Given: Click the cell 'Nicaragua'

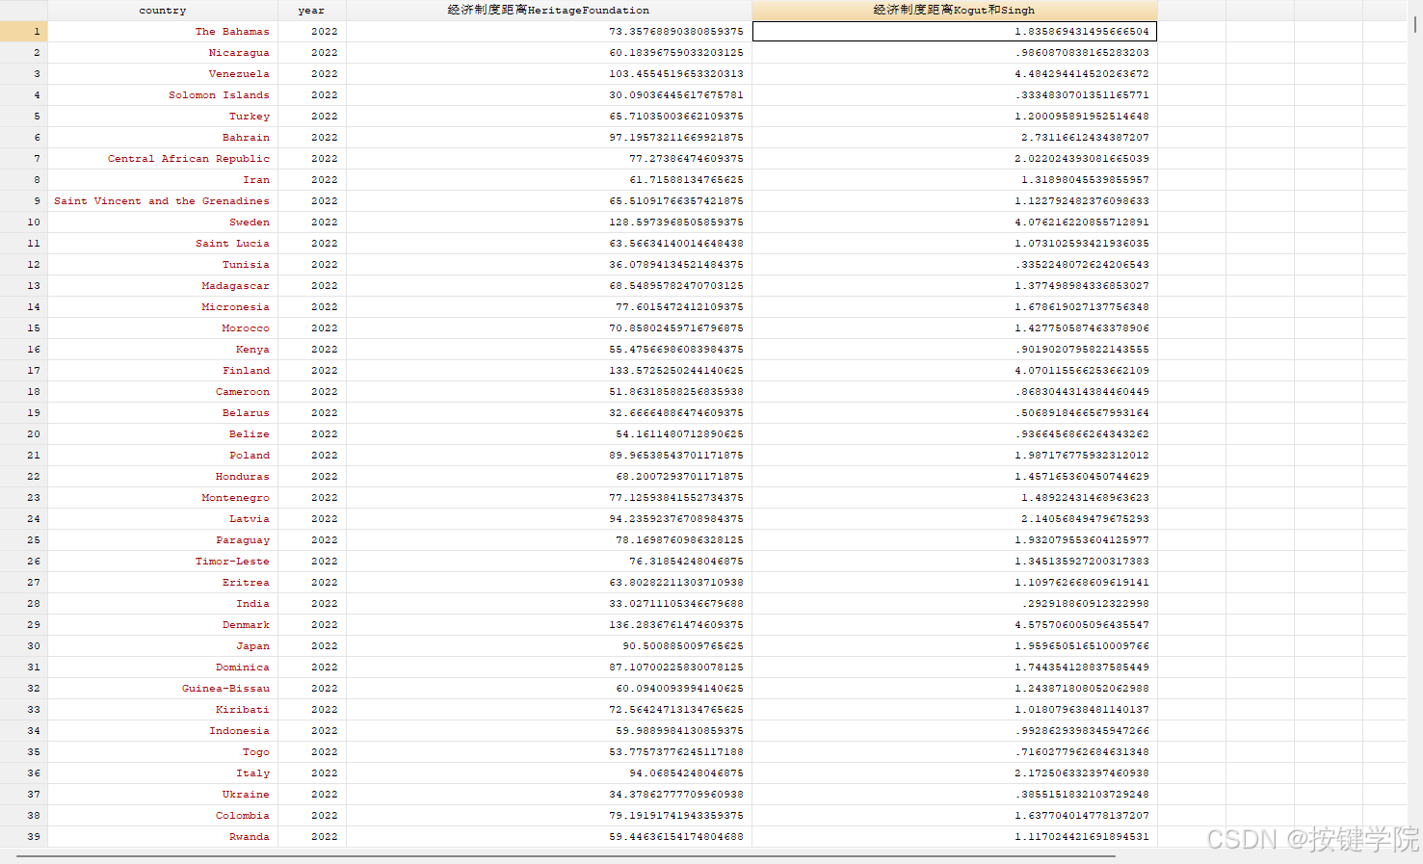Looking at the screenshot, I should click(x=163, y=53).
